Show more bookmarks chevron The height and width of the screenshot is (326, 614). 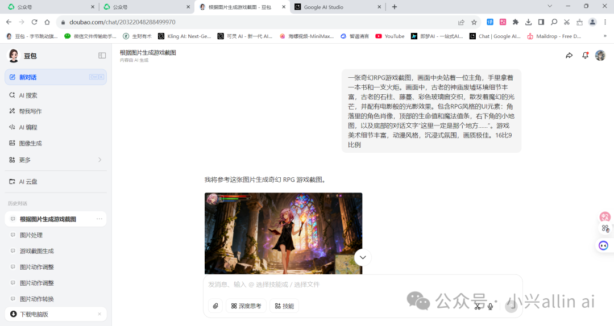point(605,36)
